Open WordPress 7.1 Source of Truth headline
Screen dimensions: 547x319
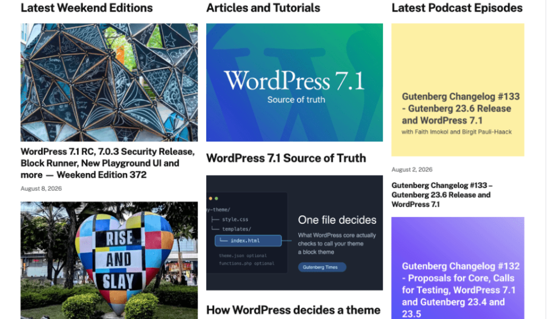(286, 158)
